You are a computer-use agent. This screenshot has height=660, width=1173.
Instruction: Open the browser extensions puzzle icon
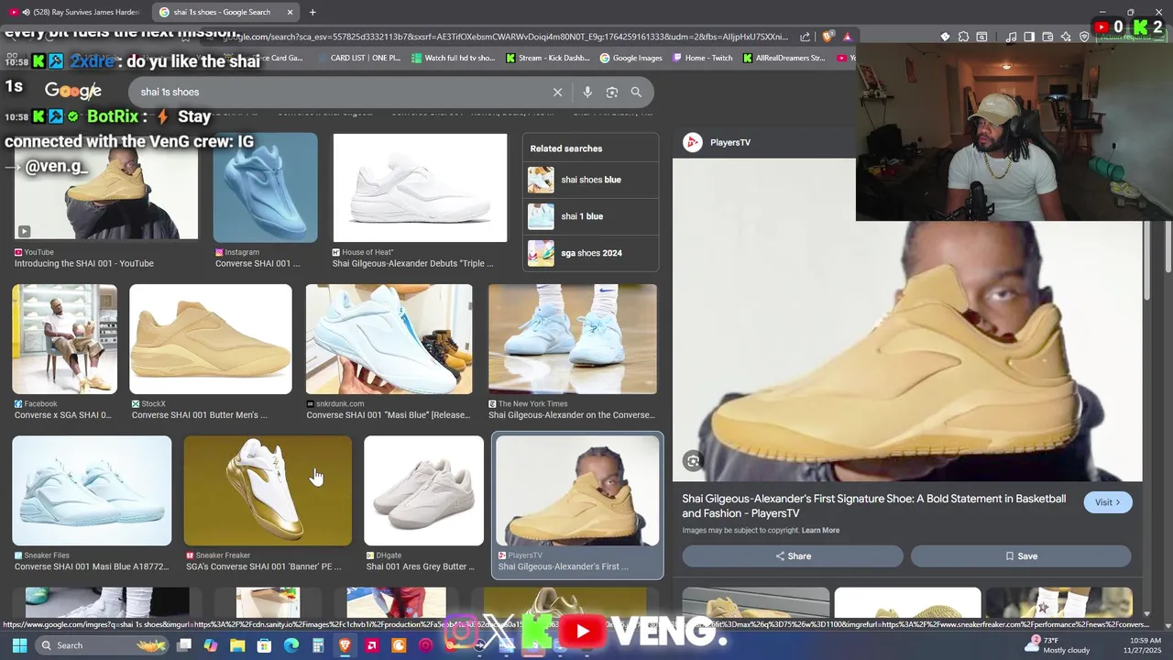point(963,37)
